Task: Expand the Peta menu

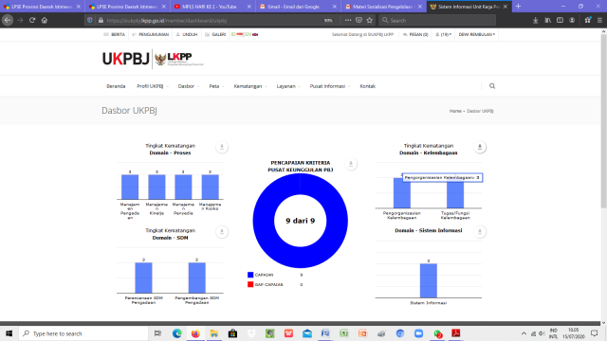Action: [216, 86]
